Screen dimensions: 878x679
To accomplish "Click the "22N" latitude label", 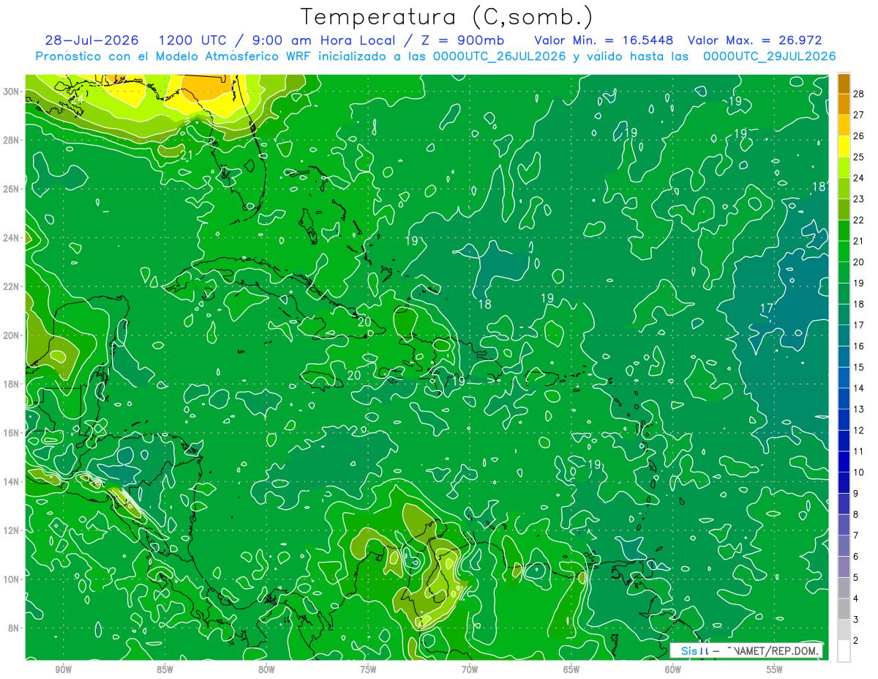I will point(12,286).
